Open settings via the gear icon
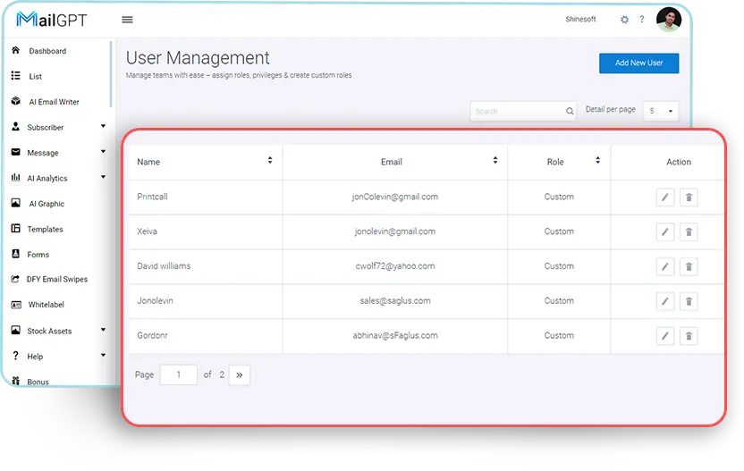The image size is (744, 471). (x=624, y=20)
